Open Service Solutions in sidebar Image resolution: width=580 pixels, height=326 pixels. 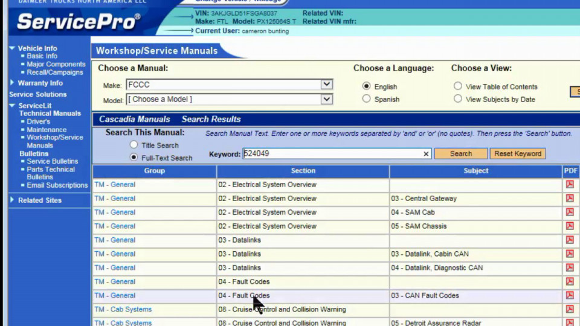pos(37,94)
